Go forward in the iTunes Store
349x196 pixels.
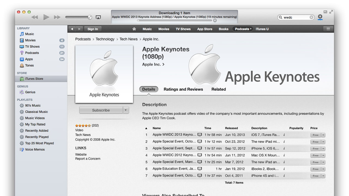pos(79,29)
